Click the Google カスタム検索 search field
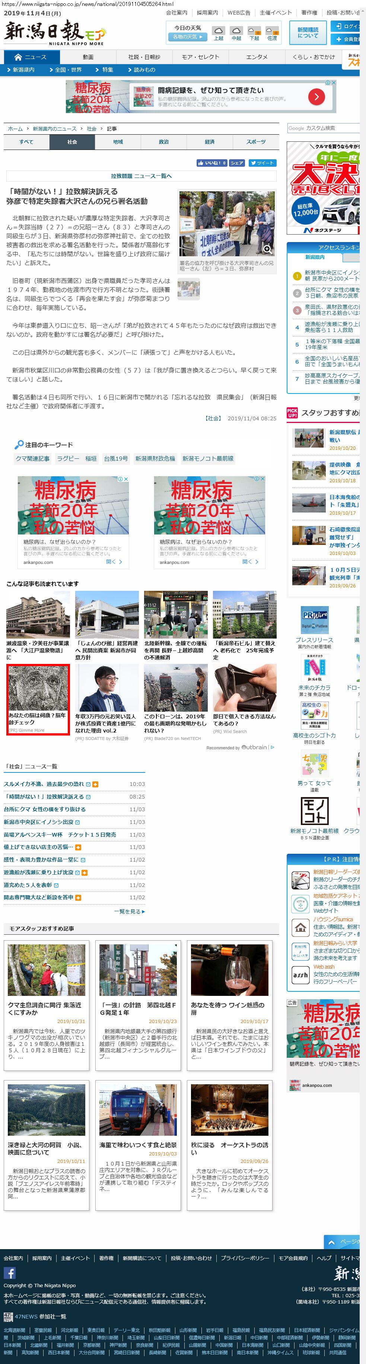366x1364 pixels. pos(323,128)
